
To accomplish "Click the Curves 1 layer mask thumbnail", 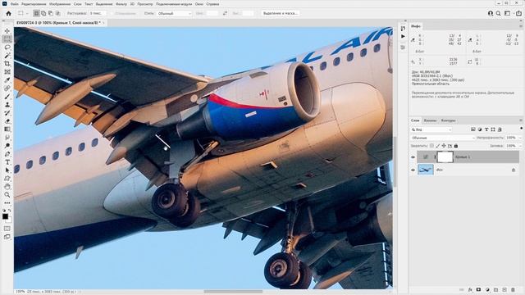I will [x=445, y=157].
